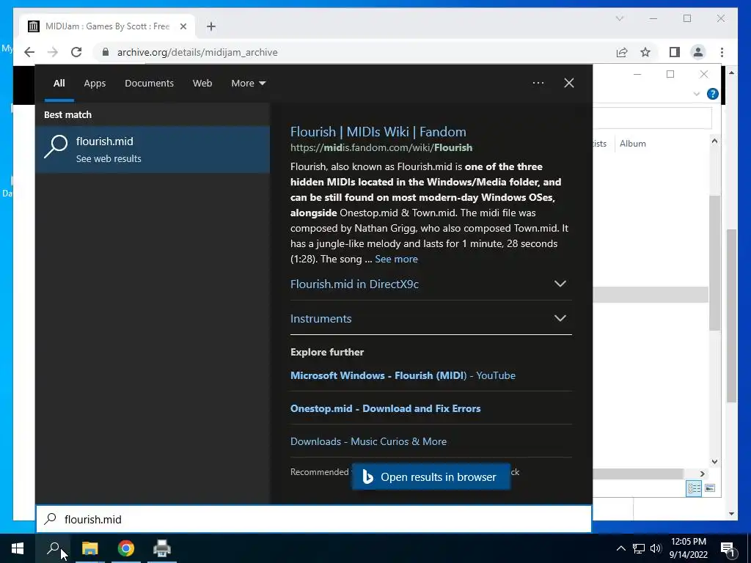
Task: Show hidden system tray icons
Action: pos(620,548)
